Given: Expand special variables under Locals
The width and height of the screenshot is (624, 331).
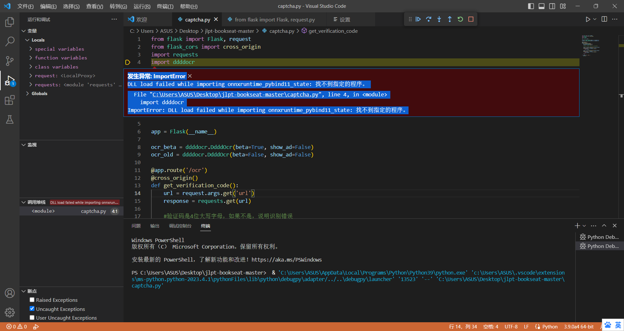Looking at the screenshot, I should point(31,49).
